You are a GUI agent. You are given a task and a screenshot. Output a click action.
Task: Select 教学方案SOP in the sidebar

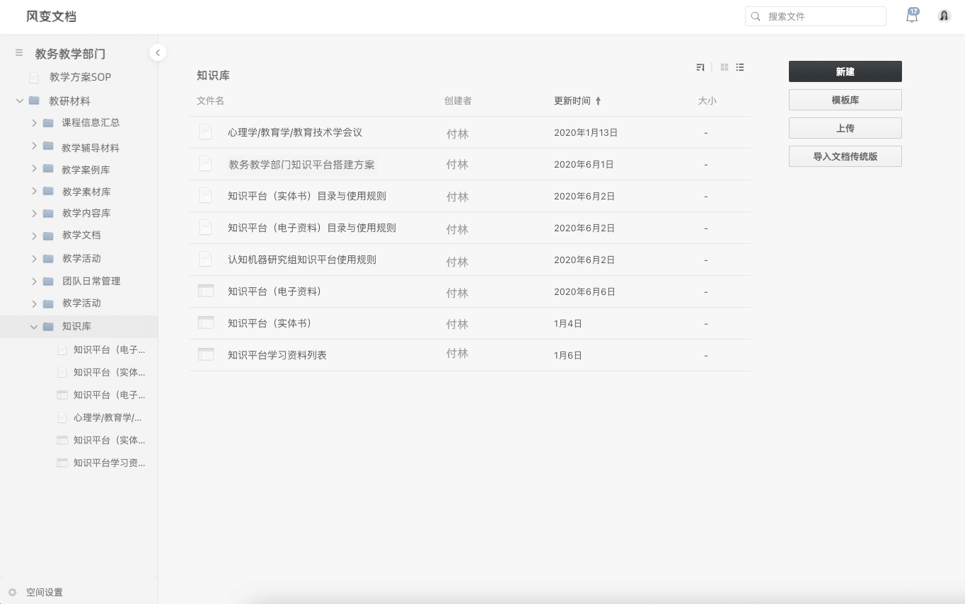[80, 77]
